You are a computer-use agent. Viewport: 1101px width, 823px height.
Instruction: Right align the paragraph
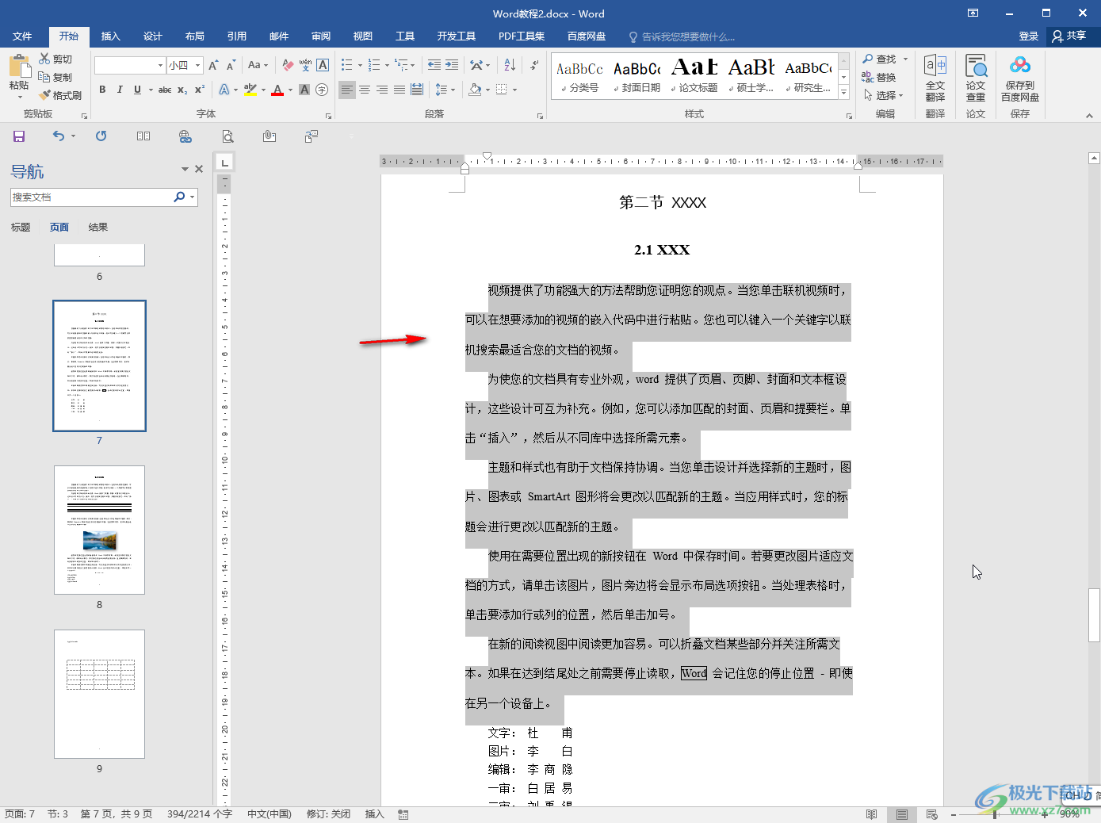point(382,90)
